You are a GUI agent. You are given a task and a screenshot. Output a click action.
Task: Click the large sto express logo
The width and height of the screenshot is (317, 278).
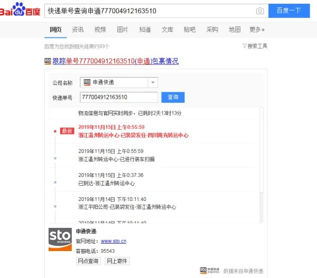60,239
